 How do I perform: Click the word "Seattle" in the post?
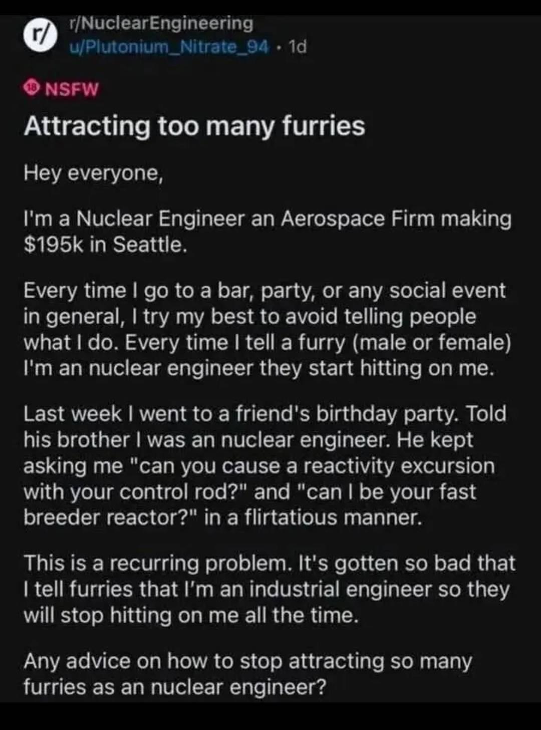point(147,245)
